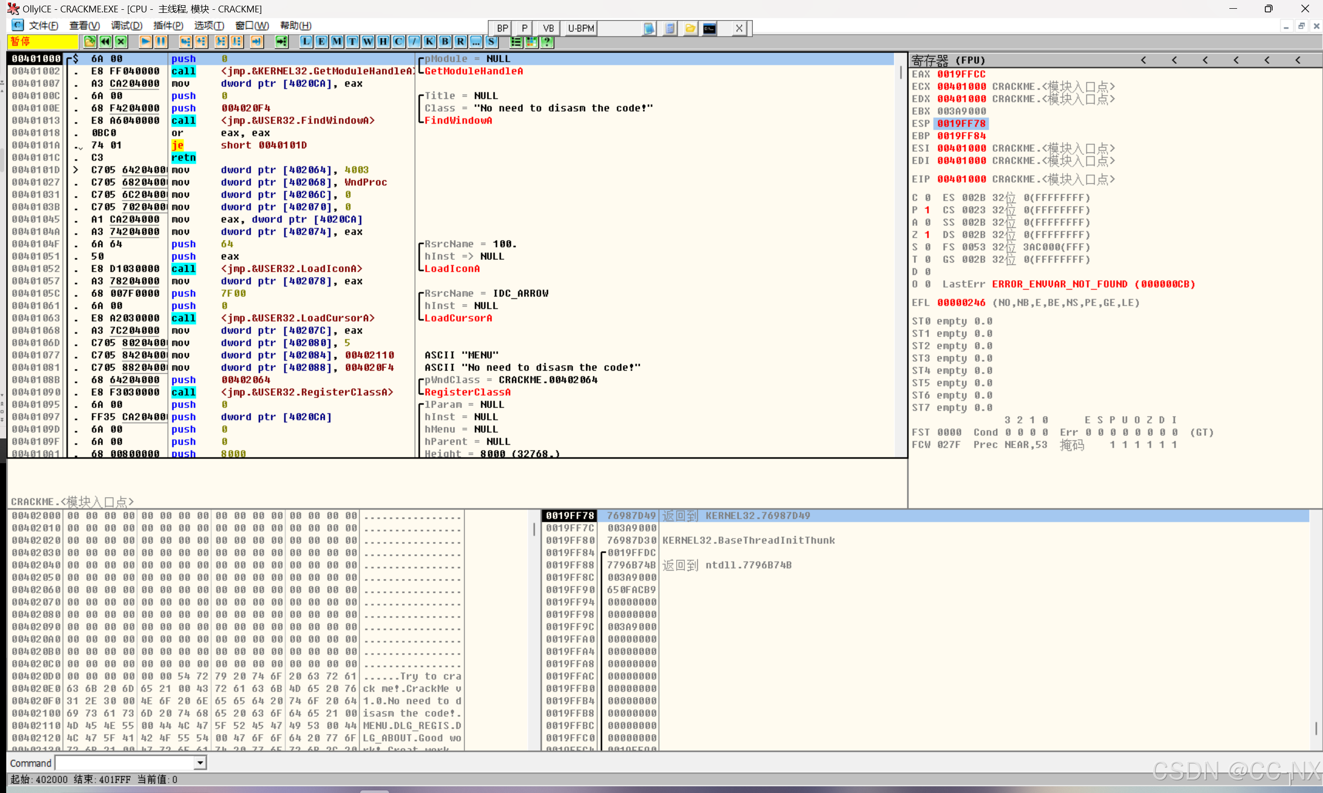
Task: Open Windows list with W button
Action: tap(368, 42)
